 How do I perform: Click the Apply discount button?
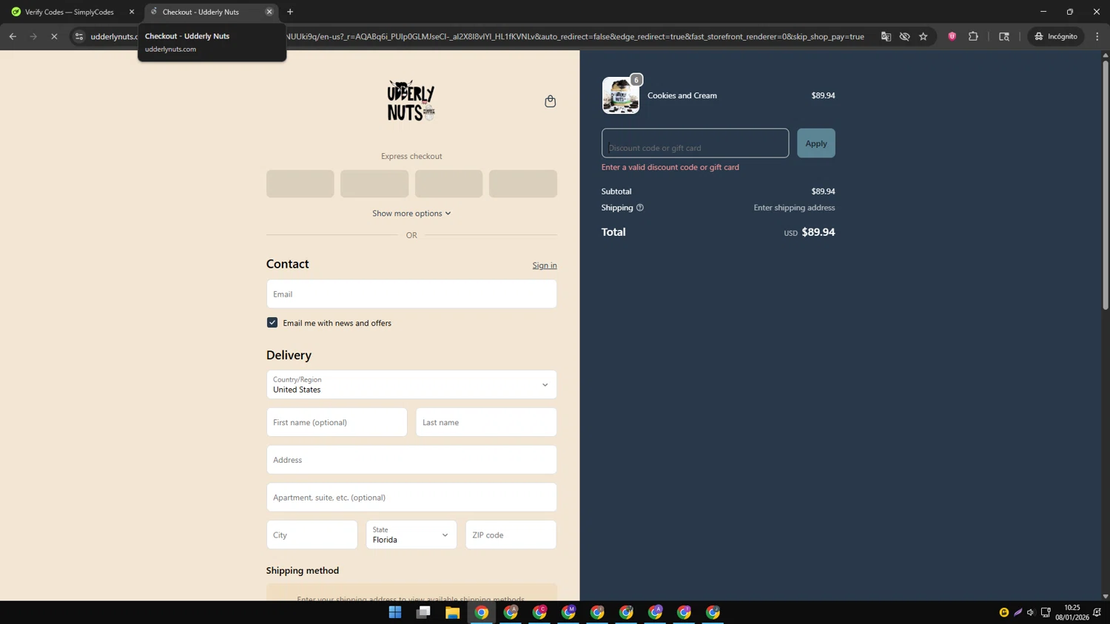click(x=816, y=143)
